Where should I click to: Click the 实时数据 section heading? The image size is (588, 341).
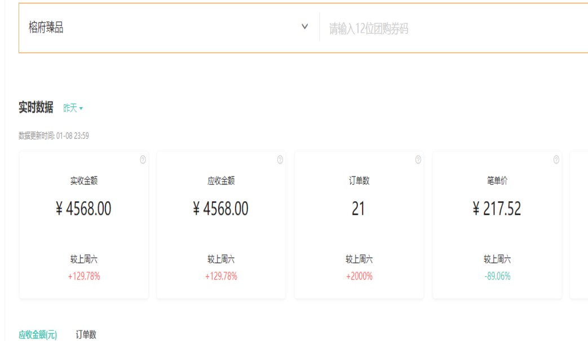tap(36, 108)
